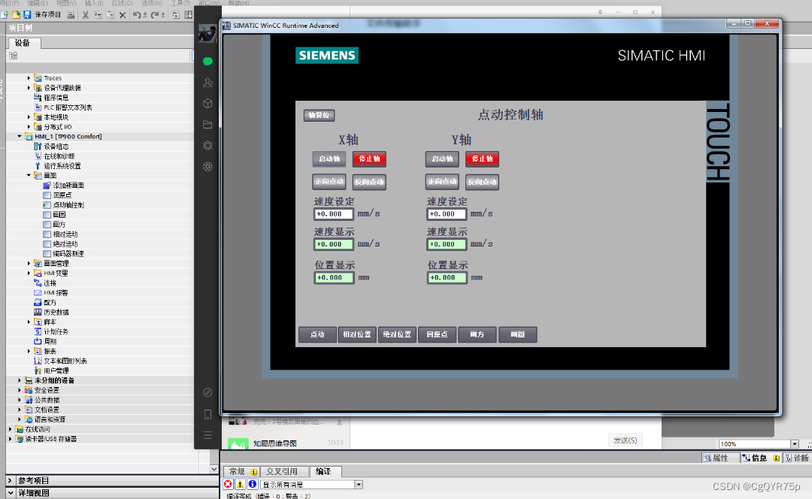Toggle the red error filter icon
The image size is (812, 499).
click(228, 484)
